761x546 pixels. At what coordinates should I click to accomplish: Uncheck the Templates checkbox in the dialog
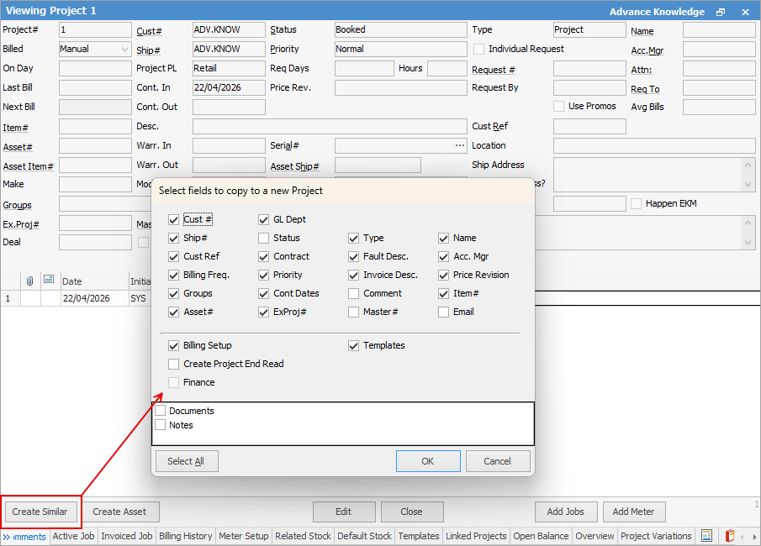(354, 345)
